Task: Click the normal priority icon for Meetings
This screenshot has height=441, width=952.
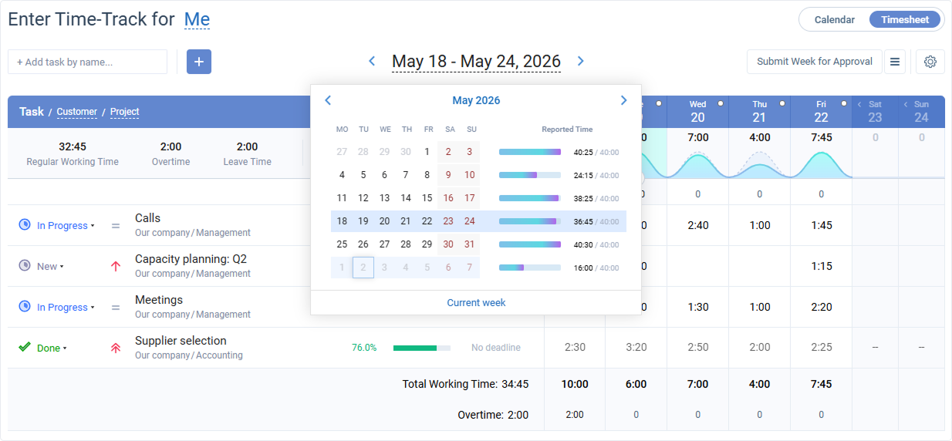Action: click(116, 308)
